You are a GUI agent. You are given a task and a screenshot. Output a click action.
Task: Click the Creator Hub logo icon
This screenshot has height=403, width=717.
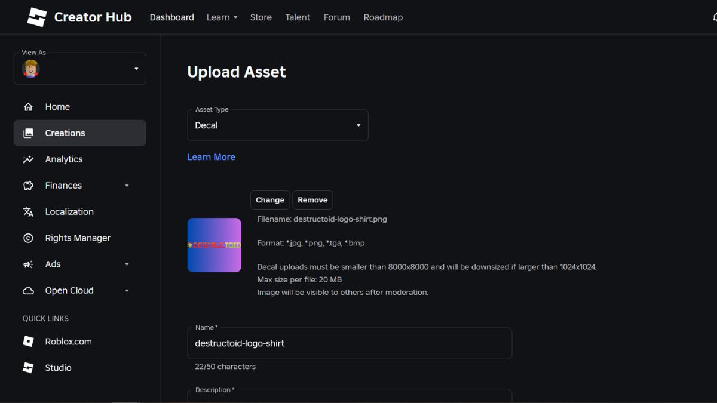(36, 17)
